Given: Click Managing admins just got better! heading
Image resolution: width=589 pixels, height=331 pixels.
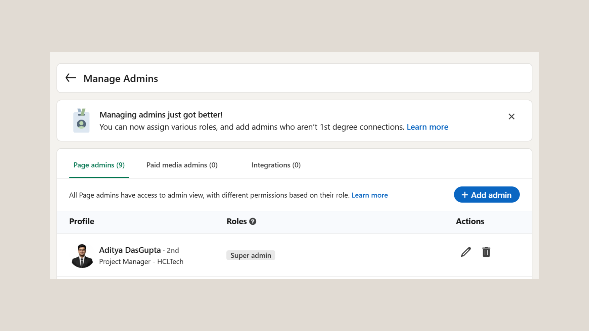Looking at the screenshot, I should (x=161, y=115).
